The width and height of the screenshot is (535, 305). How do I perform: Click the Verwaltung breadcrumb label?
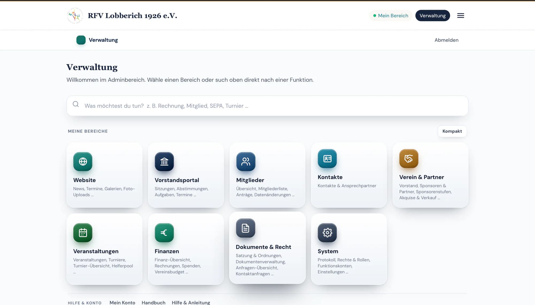(x=103, y=40)
